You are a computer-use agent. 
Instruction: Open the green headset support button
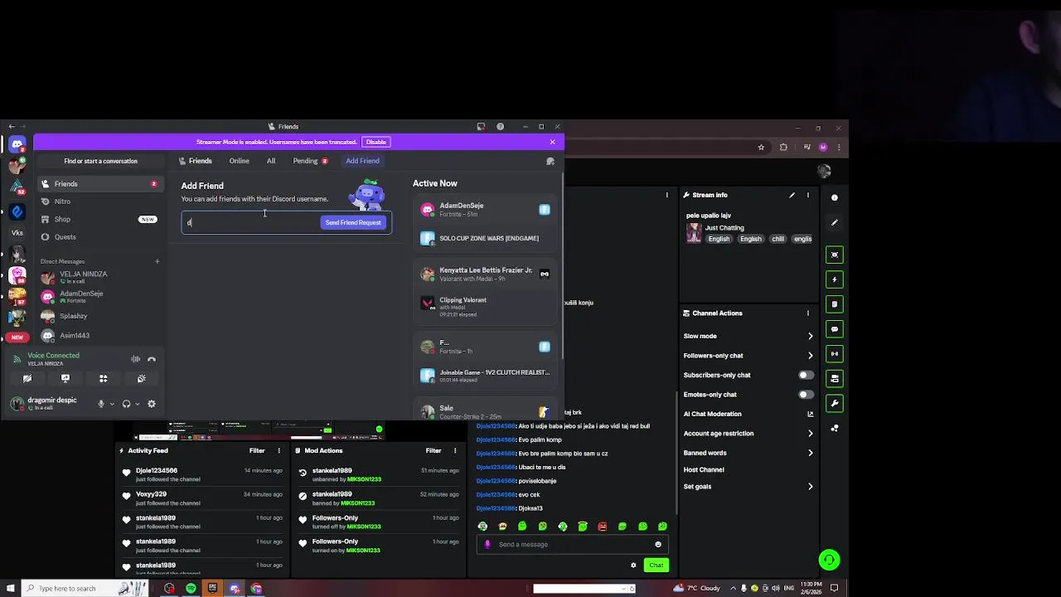829,560
